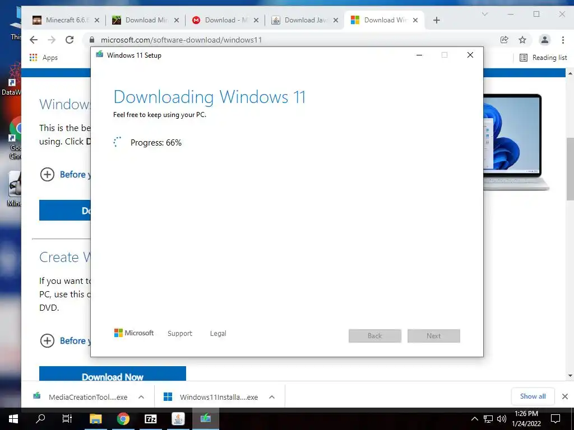Go back to the previous page

click(34, 40)
